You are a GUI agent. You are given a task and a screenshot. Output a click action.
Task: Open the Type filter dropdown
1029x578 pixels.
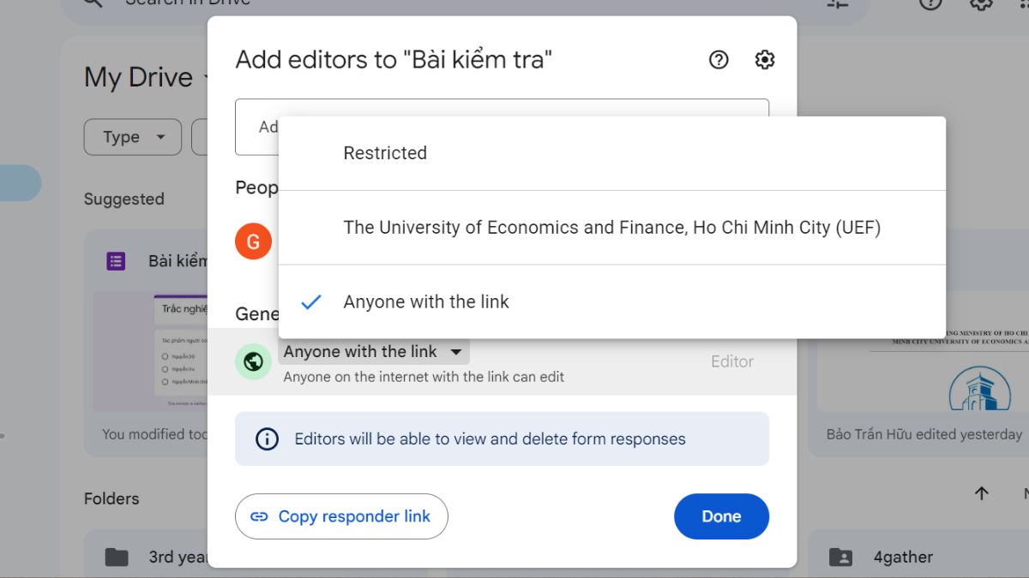coord(133,137)
